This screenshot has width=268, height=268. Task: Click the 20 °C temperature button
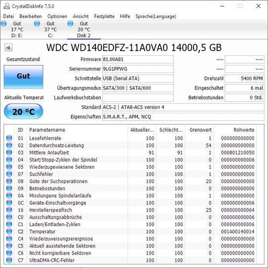point(24,112)
